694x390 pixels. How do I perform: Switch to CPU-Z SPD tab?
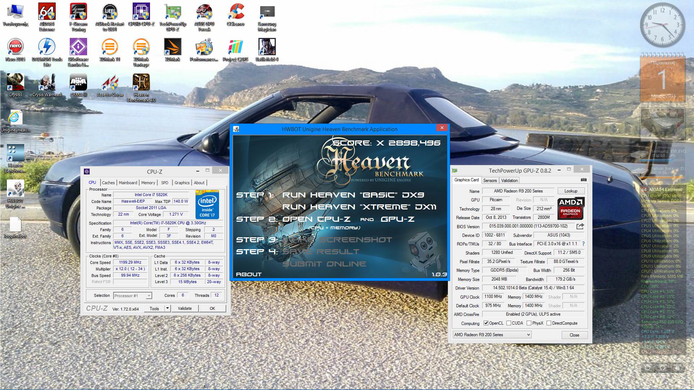[165, 183]
